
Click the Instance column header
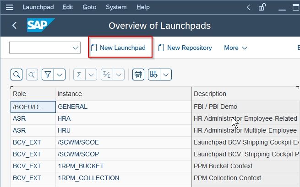[x=124, y=94]
